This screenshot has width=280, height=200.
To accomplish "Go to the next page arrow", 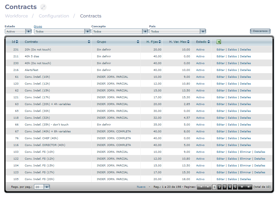I will click(x=241, y=187).
